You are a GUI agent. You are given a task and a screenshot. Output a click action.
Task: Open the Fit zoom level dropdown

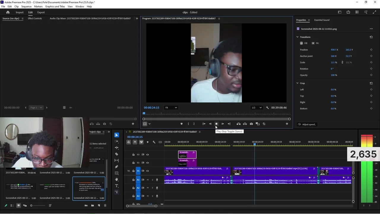[171, 108]
